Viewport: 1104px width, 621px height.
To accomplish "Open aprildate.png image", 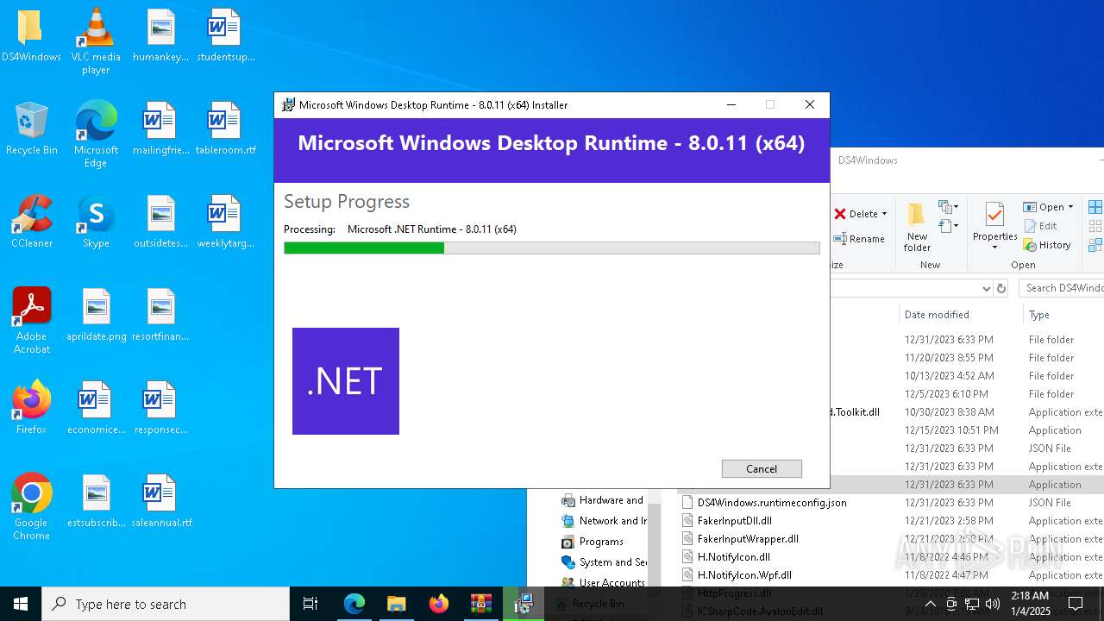I will tap(96, 316).
